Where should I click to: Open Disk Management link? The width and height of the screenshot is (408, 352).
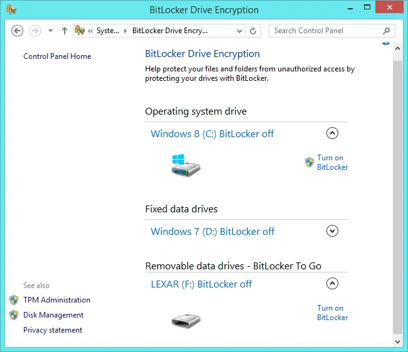coord(53,315)
